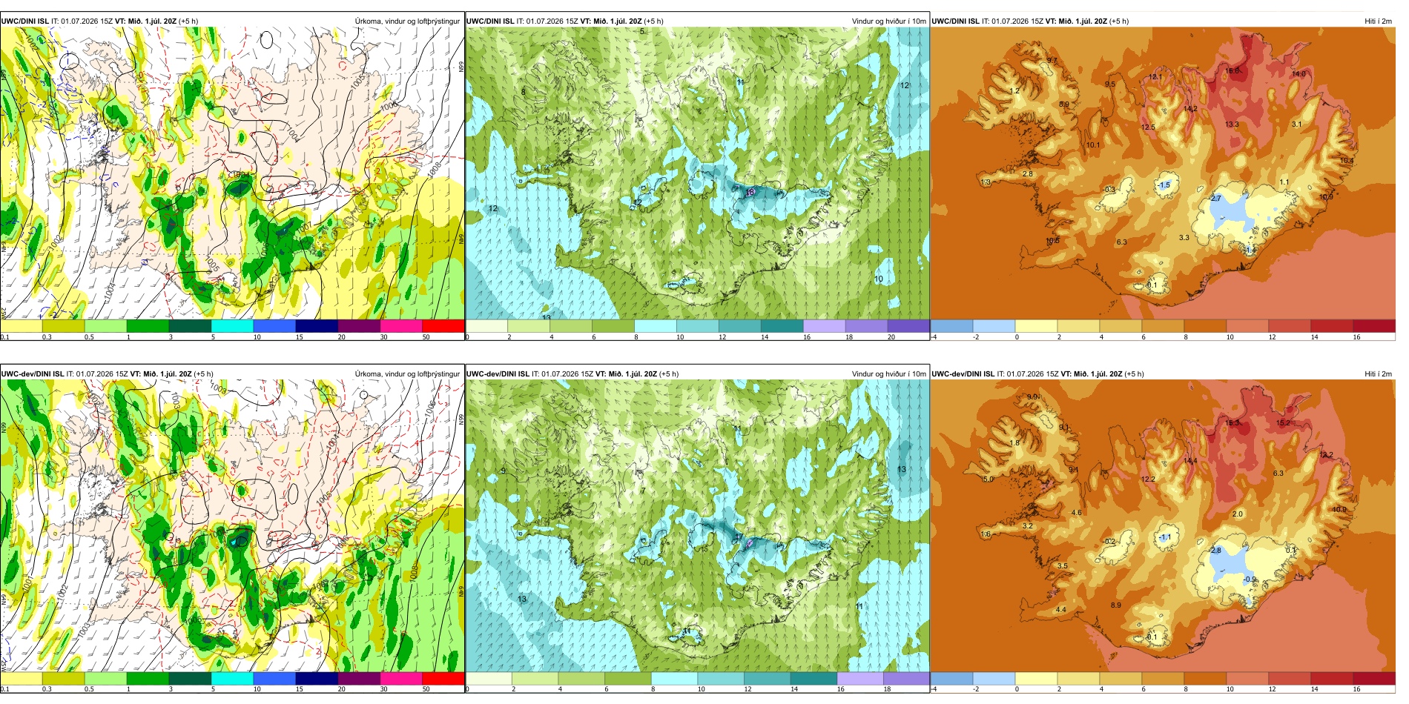Click 'UWC-dev/DINI ISL' header text on temperature panel
This screenshot has width=1409, height=704.
[963, 373]
